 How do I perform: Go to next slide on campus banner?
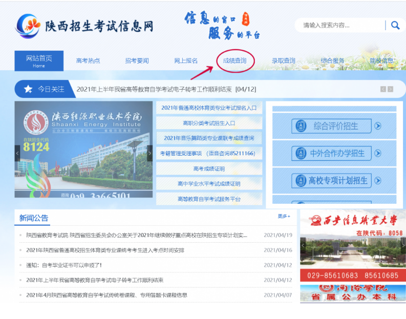[149, 153]
